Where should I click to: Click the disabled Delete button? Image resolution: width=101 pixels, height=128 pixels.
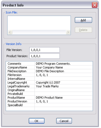83,30
